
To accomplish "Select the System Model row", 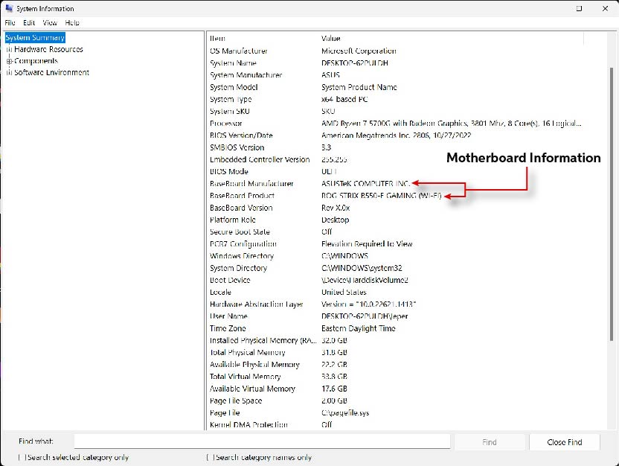I will pyautogui.click(x=395, y=87).
